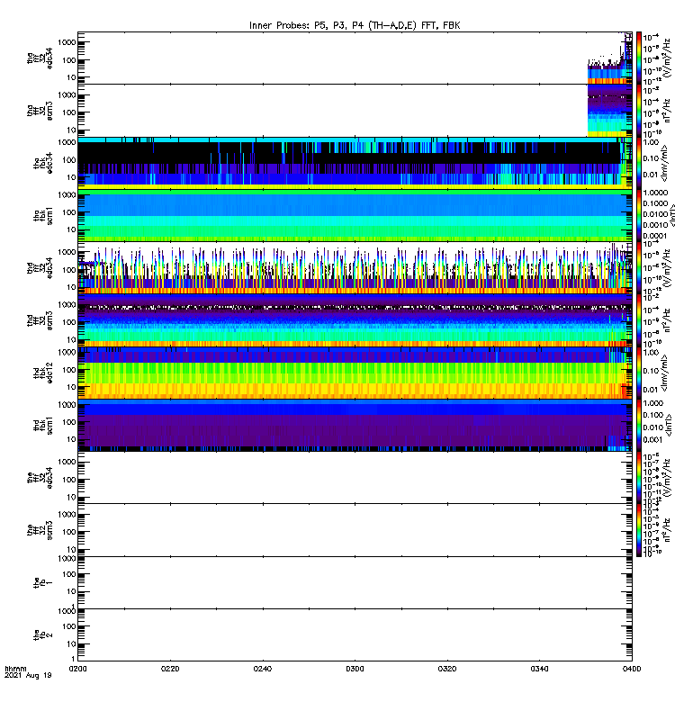Image resolution: width=675 pixels, height=720 pixels.
Task: Select the thd fff 32 scm3 panel label
Action: 40,320
